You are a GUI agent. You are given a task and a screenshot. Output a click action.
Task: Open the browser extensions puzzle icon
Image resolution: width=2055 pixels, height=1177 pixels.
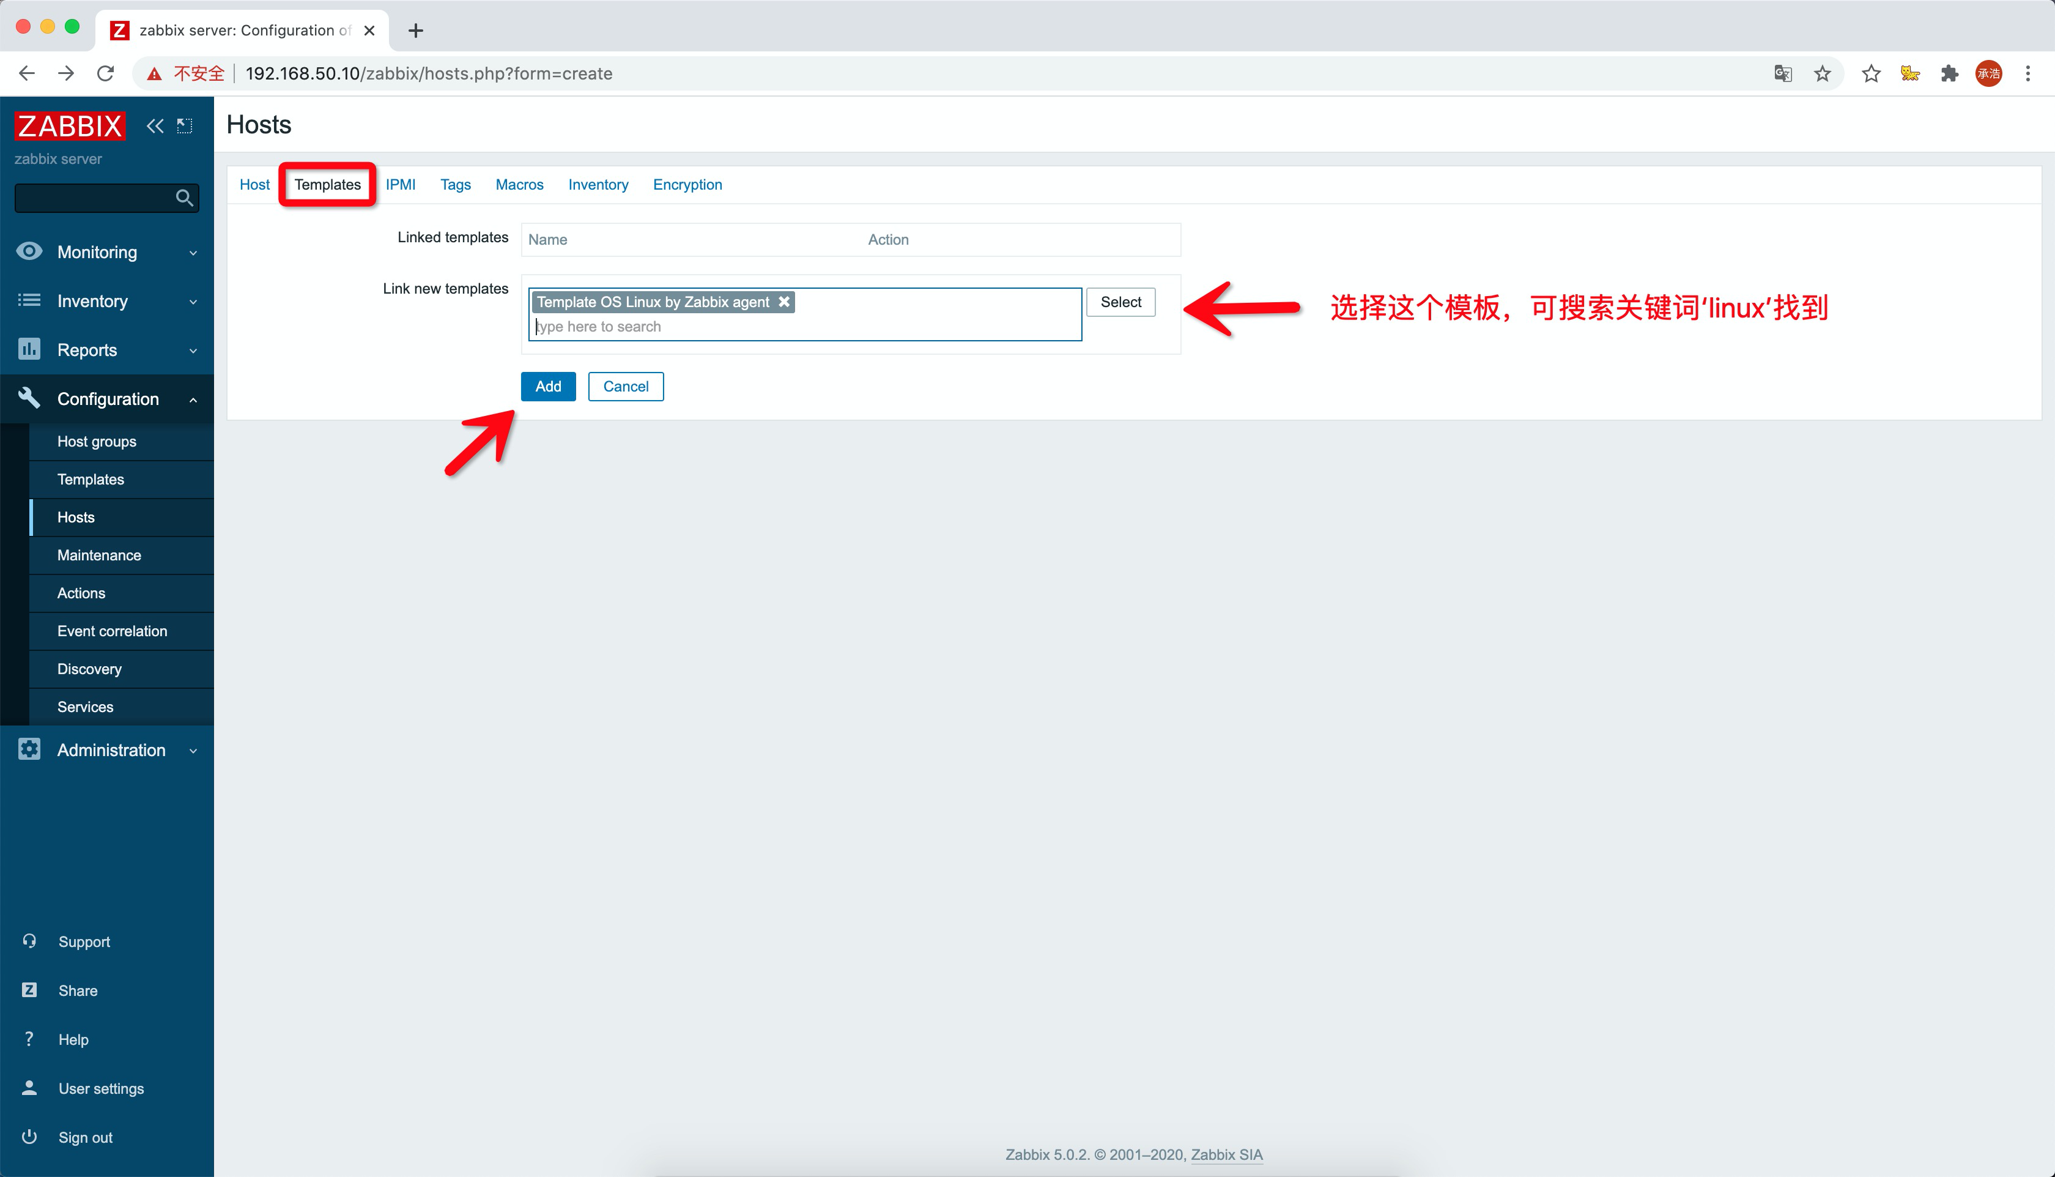click(1949, 73)
